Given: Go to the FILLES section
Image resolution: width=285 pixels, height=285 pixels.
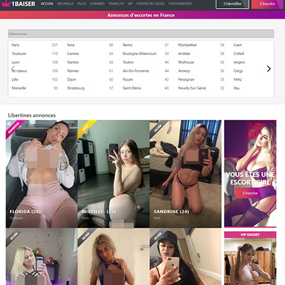Looking at the screenshot, I should [x=82, y=4].
